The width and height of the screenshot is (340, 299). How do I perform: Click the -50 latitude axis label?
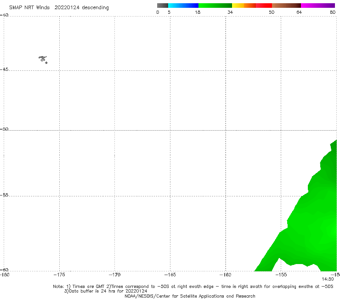[4, 129]
